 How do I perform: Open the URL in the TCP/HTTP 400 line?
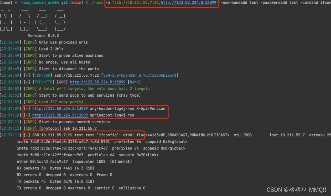pyautogui.click(x=97, y=82)
